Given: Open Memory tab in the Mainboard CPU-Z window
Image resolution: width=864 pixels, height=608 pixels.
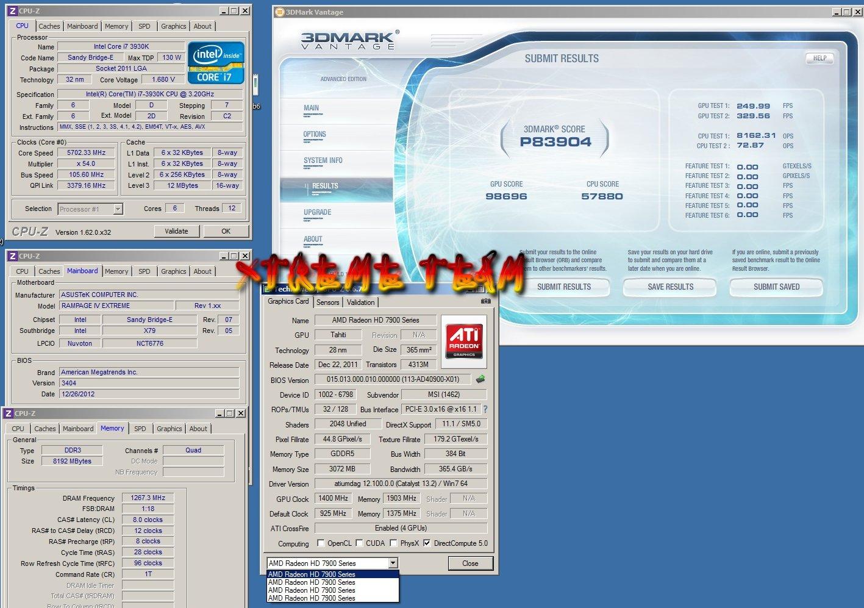Looking at the screenshot, I should 116,271.
